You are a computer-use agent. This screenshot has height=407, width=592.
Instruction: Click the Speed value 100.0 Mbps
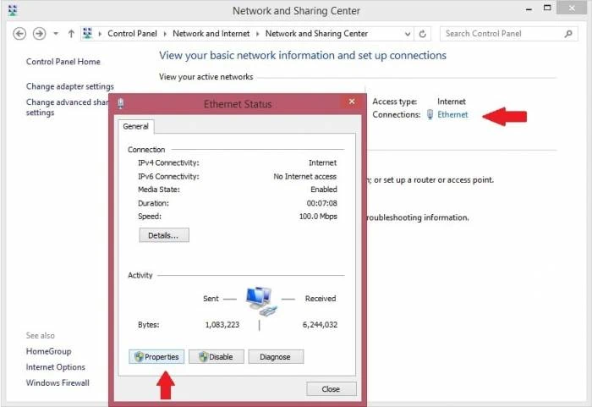(318, 217)
